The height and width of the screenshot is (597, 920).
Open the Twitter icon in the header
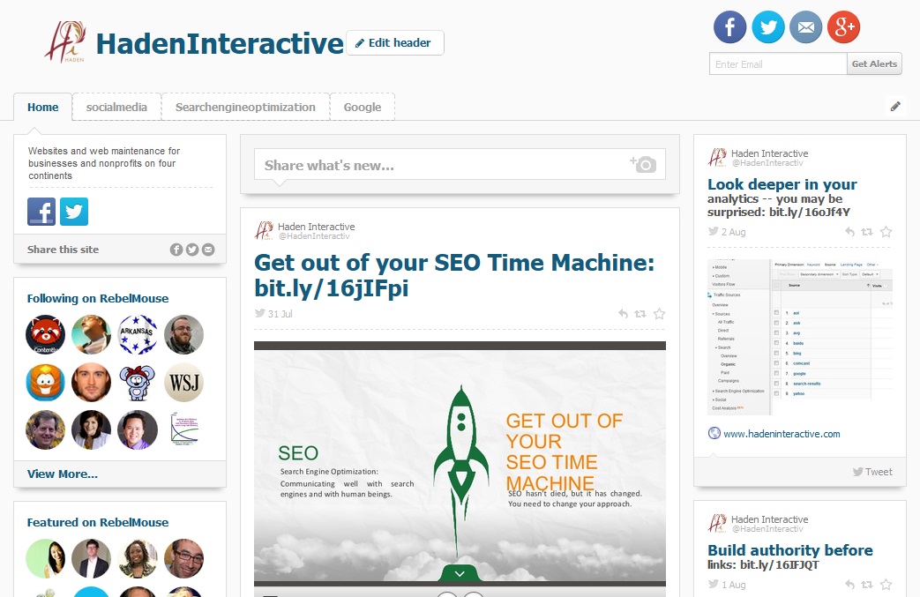point(768,27)
